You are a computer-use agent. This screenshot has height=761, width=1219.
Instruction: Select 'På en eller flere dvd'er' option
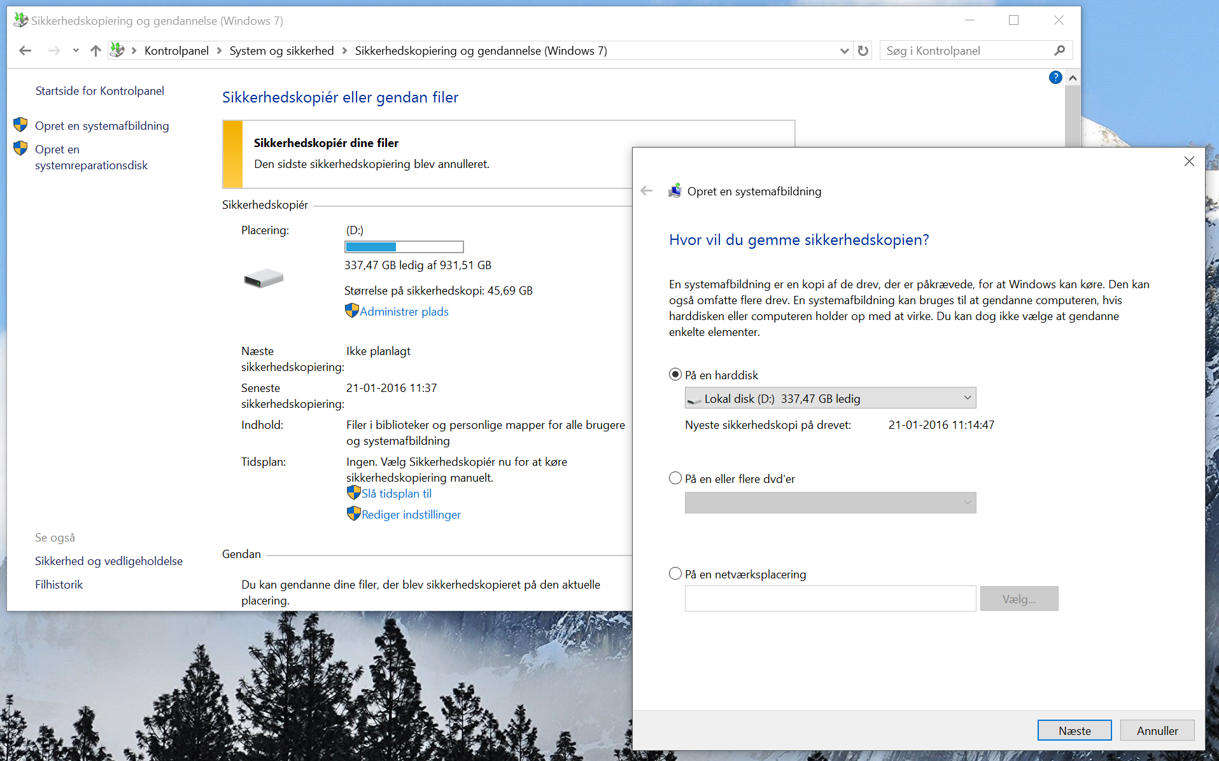(675, 478)
